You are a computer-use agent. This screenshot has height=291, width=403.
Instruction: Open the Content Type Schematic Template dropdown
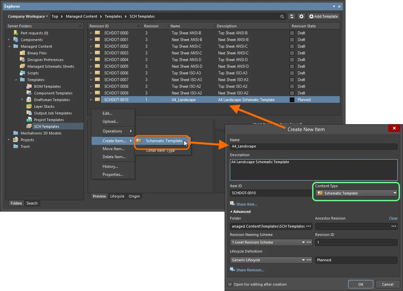[357, 193]
